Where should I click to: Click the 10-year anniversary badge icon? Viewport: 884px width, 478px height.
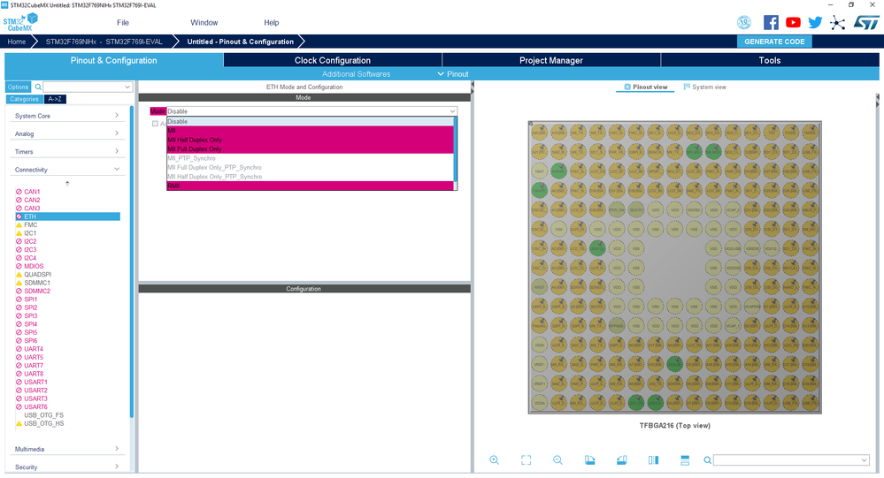[x=744, y=22]
